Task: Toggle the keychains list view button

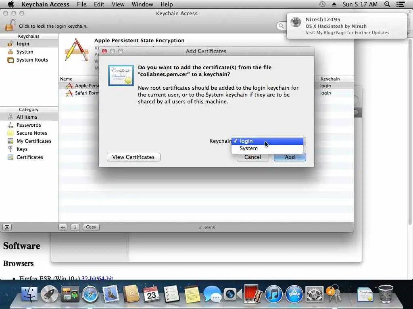Action: (7, 227)
